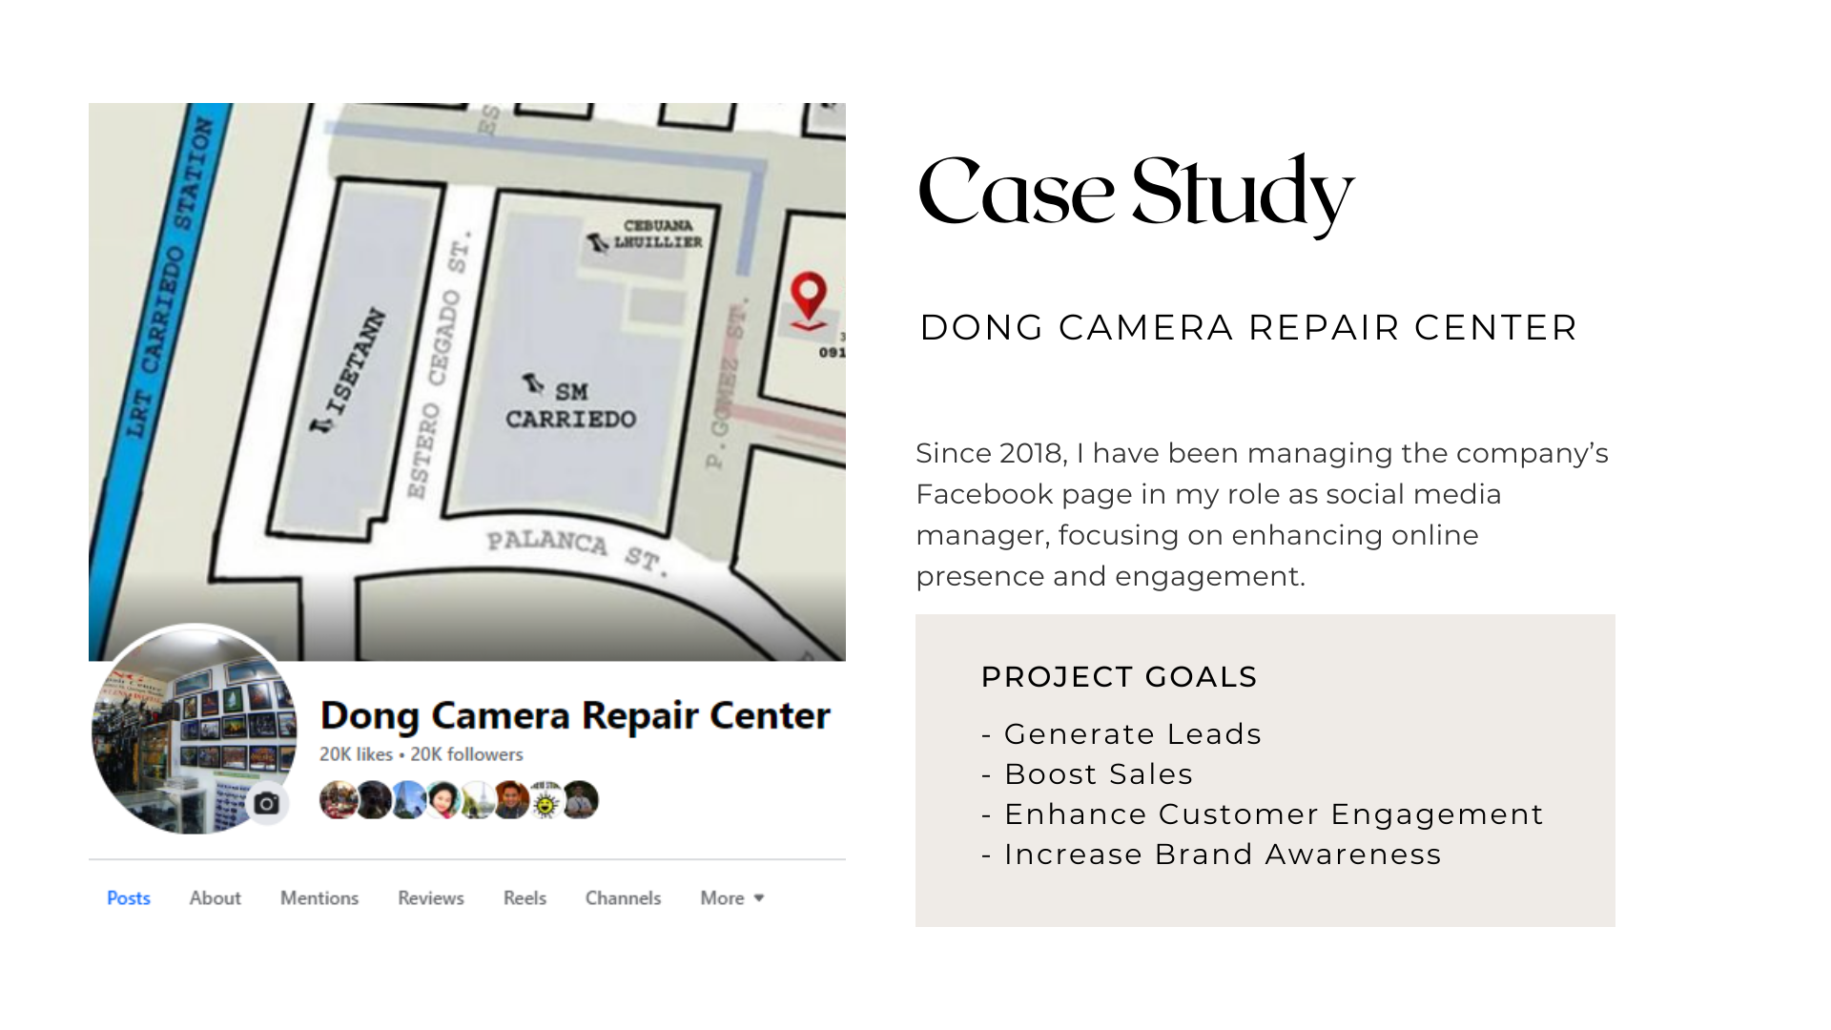
Task: Go to the Mentions tab
Action: pyautogui.click(x=319, y=898)
